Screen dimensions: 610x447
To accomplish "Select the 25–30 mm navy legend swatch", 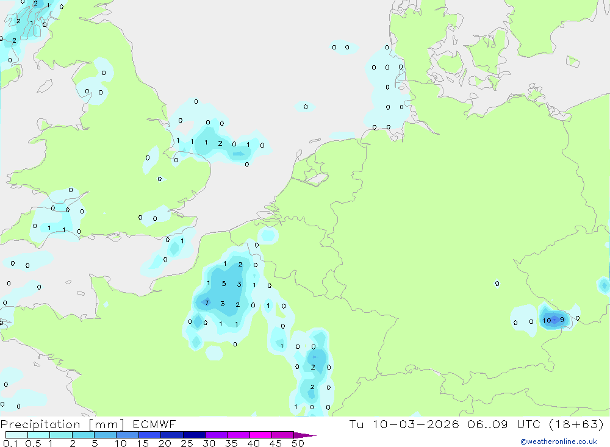I will click(x=194, y=435).
